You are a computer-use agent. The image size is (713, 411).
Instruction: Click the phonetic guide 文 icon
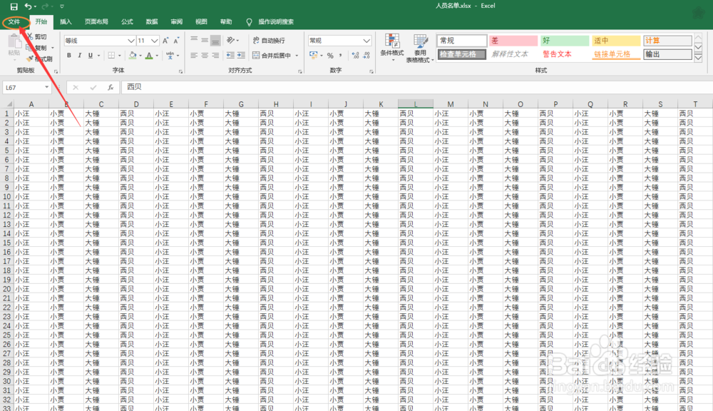coord(170,55)
